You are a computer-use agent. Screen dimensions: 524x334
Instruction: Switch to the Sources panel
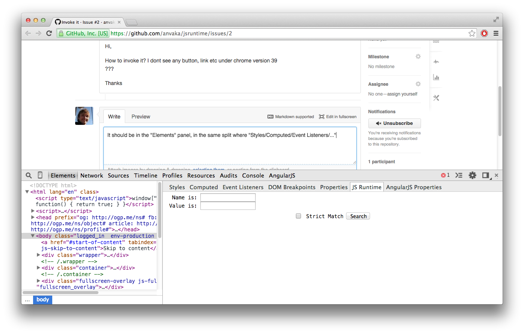(x=118, y=176)
